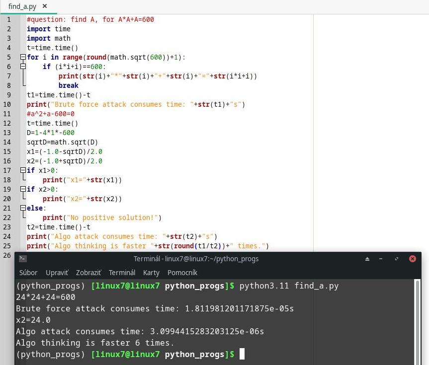429x365 pixels.
Task: Collapse the if block fold at line 6
Action: [x=23, y=67]
